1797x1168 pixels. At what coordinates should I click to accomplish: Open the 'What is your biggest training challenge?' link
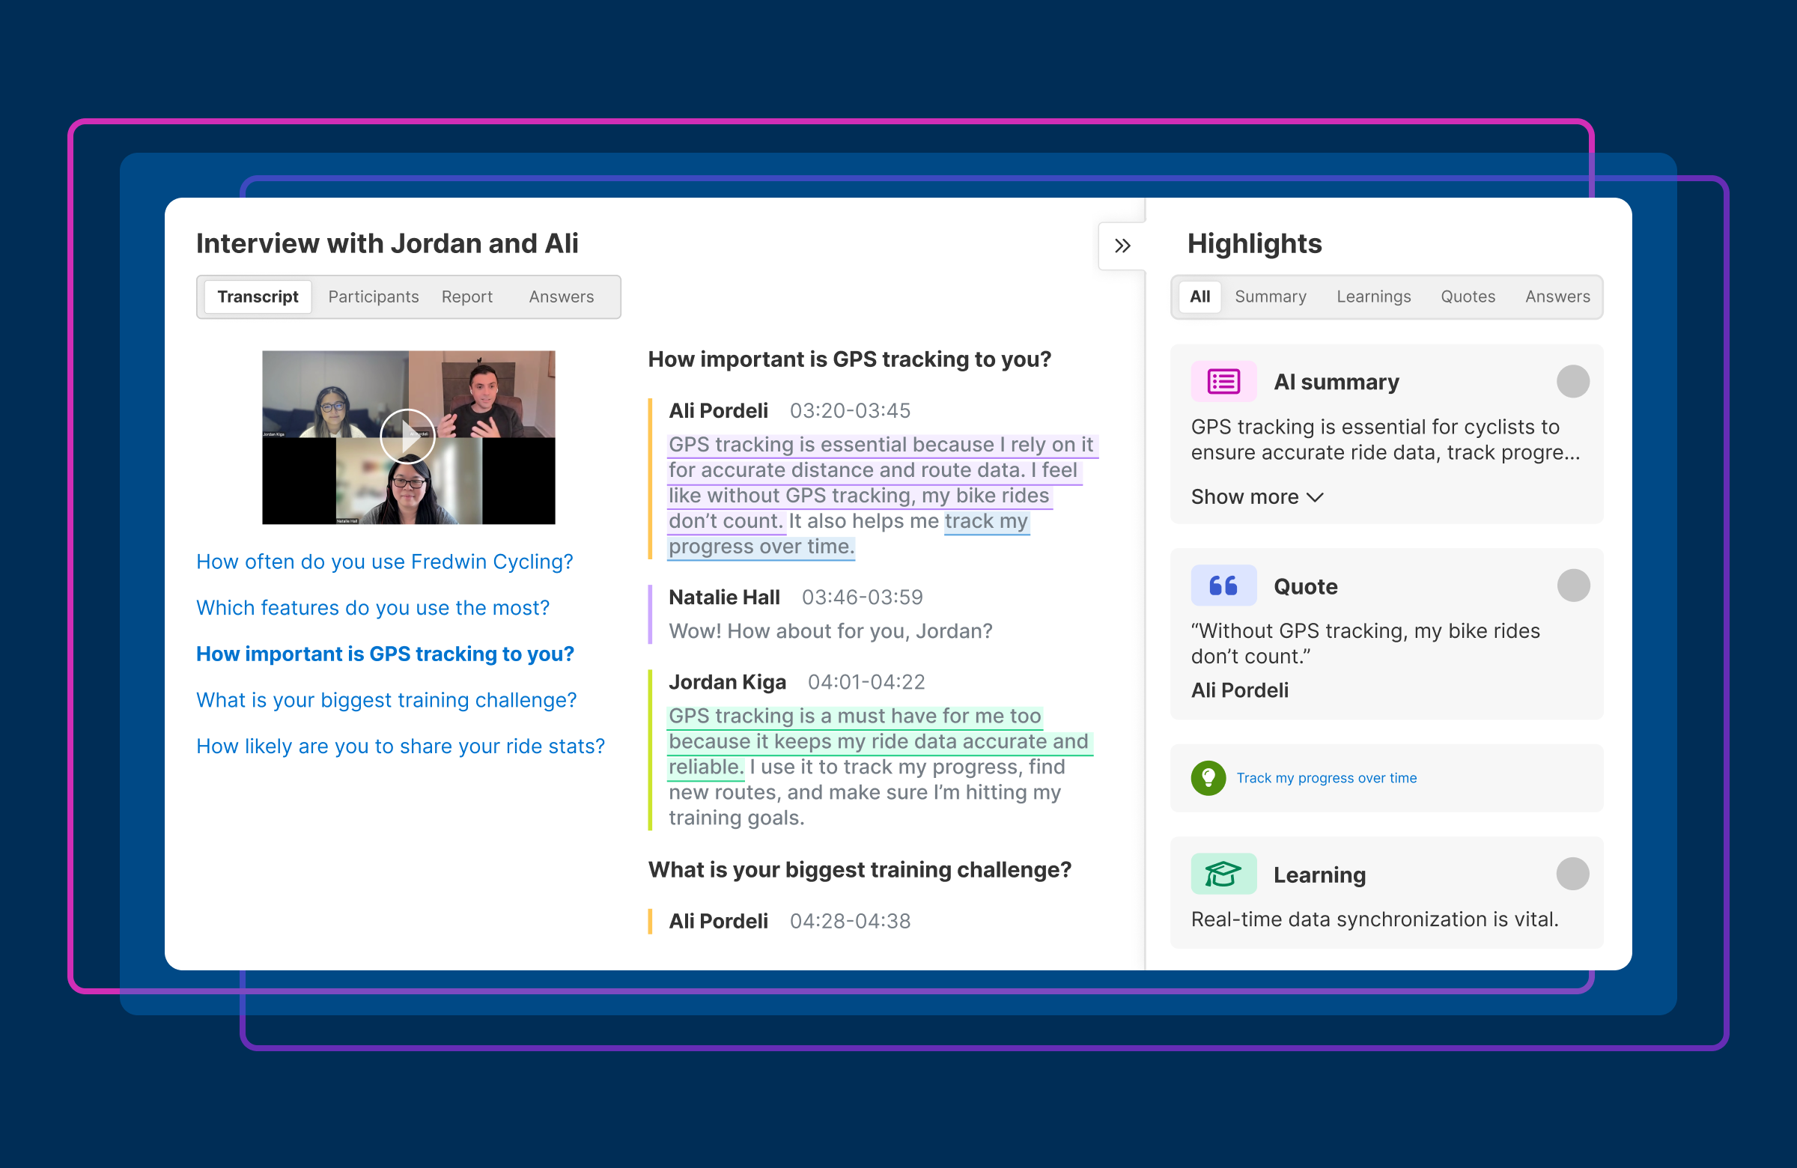pyautogui.click(x=386, y=700)
